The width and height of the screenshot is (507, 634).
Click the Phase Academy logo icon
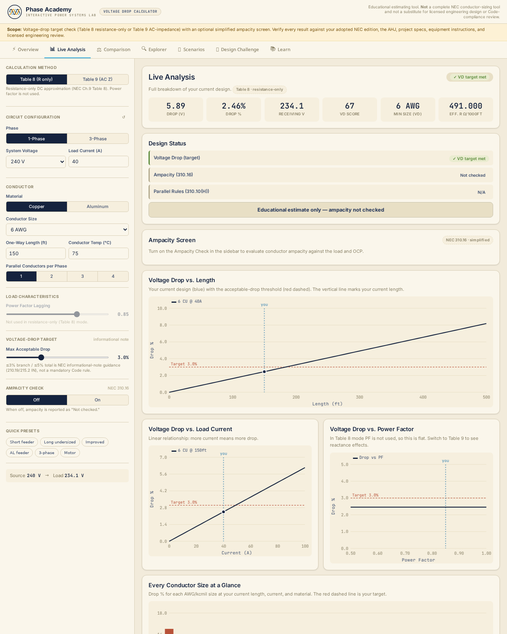15,12
